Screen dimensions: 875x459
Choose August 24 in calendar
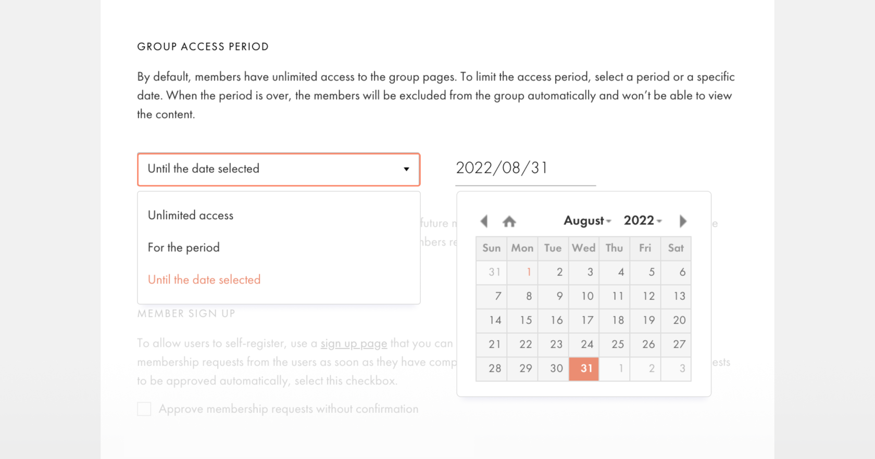(x=584, y=344)
